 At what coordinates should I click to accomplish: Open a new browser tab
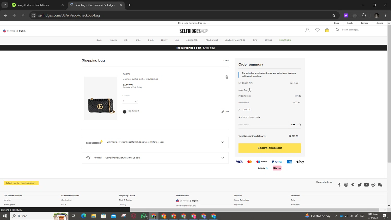click(130, 5)
